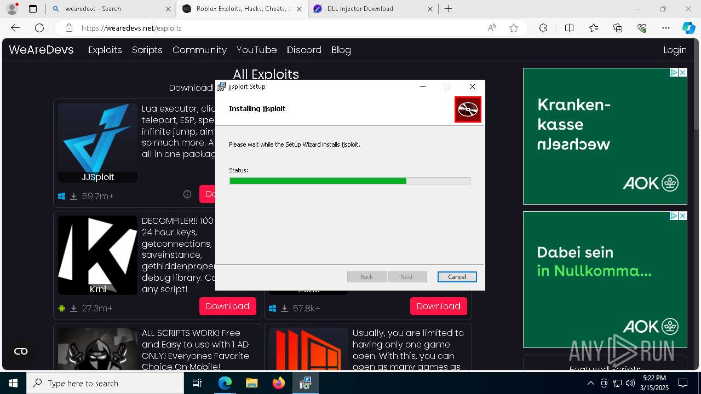701x394 pixels.
Task: Add page to favorites star icon
Action: [x=514, y=28]
